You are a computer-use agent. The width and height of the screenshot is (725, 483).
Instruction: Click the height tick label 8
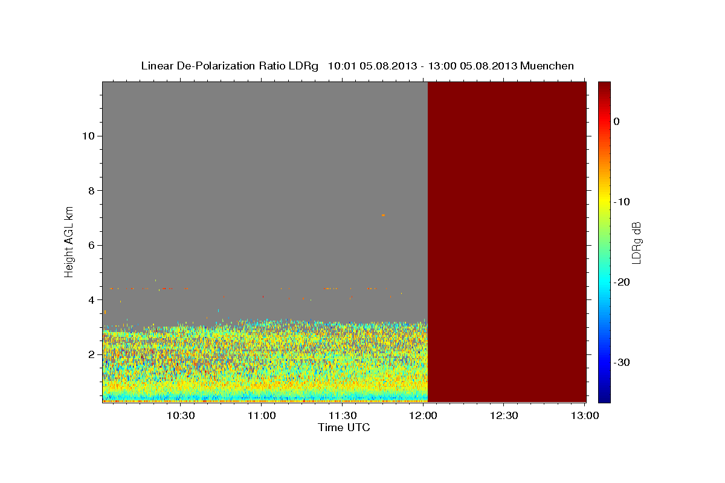click(x=91, y=191)
